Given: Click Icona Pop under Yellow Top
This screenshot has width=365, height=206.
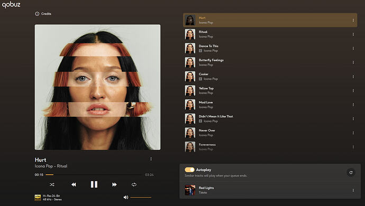Looking at the screenshot, I should pyautogui.click(x=206, y=93).
